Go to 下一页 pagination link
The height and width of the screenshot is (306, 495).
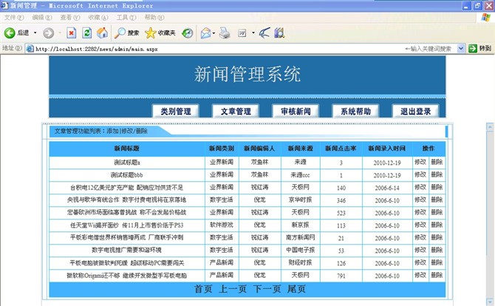pyautogui.click(x=267, y=289)
